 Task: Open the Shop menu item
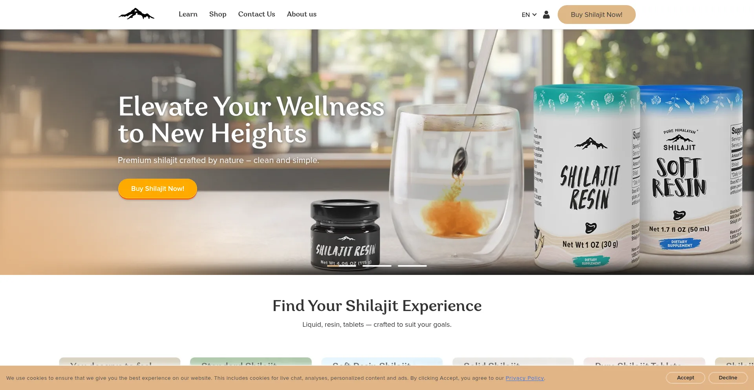(218, 14)
